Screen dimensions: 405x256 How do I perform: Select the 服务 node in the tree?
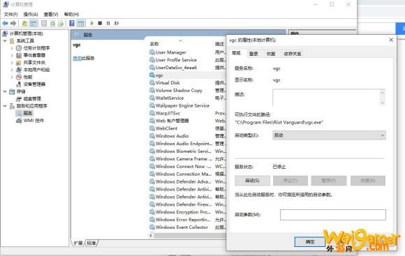tap(24, 113)
